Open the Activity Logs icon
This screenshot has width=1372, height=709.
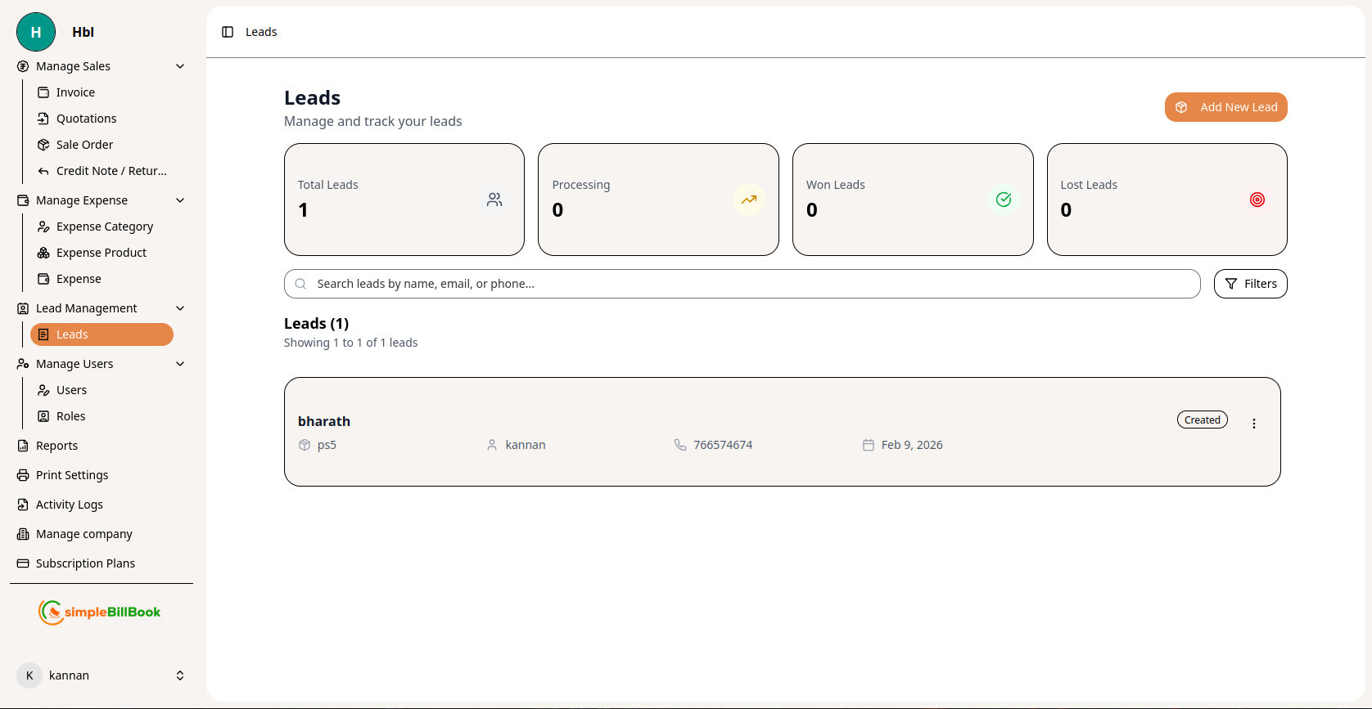click(22, 505)
